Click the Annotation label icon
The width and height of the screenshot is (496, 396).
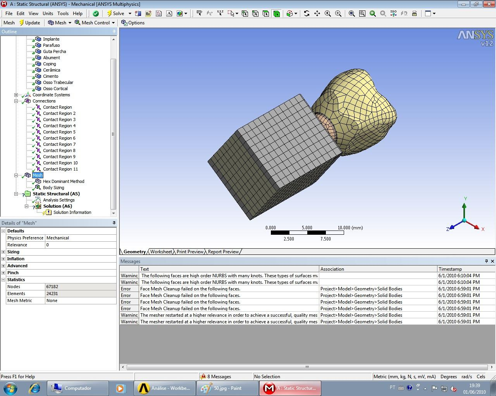(x=148, y=14)
